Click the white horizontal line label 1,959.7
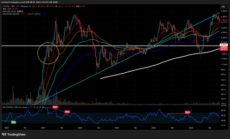This screenshot has height=139, width=230. point(224,45)
